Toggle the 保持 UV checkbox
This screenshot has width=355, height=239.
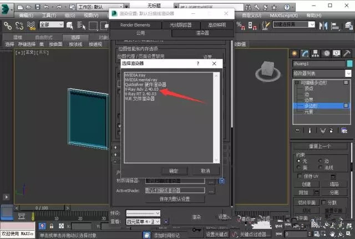point(300,176)
